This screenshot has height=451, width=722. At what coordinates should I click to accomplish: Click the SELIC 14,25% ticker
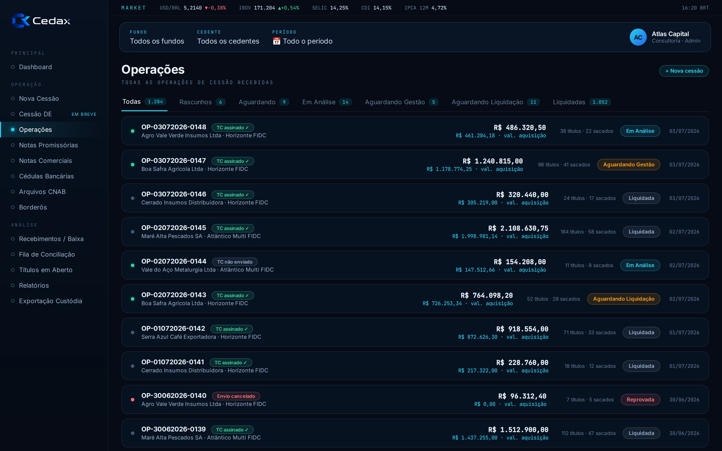tap(330, 8)
